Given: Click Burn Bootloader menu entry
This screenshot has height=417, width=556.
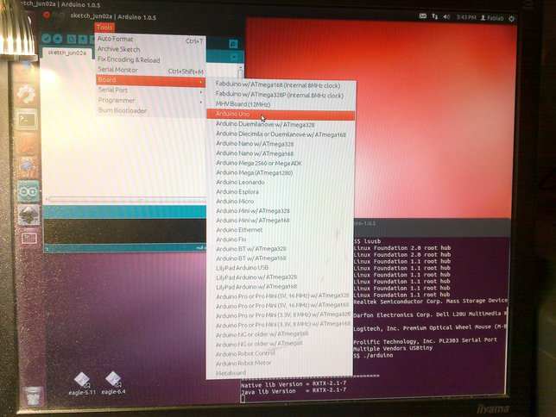Looking at the screenshot, I should (150, 111).
